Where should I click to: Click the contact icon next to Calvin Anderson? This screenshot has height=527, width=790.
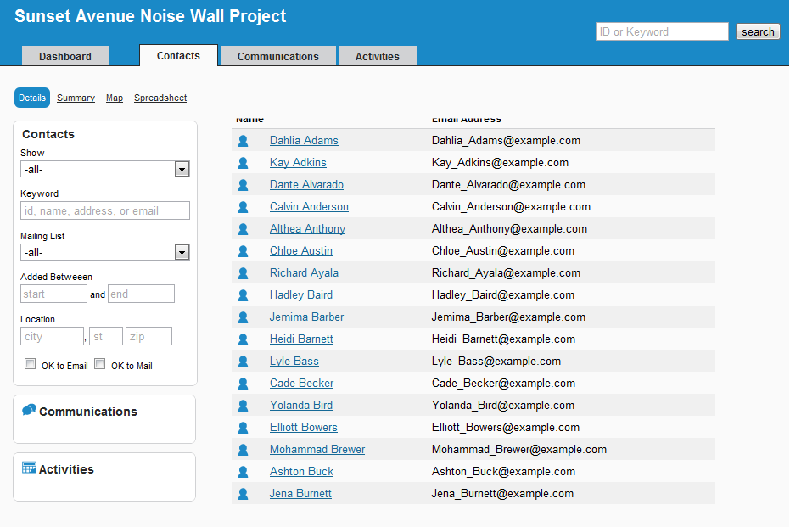(243, 207)
